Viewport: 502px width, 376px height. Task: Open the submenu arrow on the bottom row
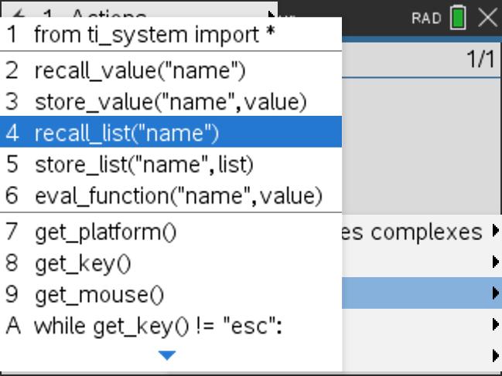(494, 355)
